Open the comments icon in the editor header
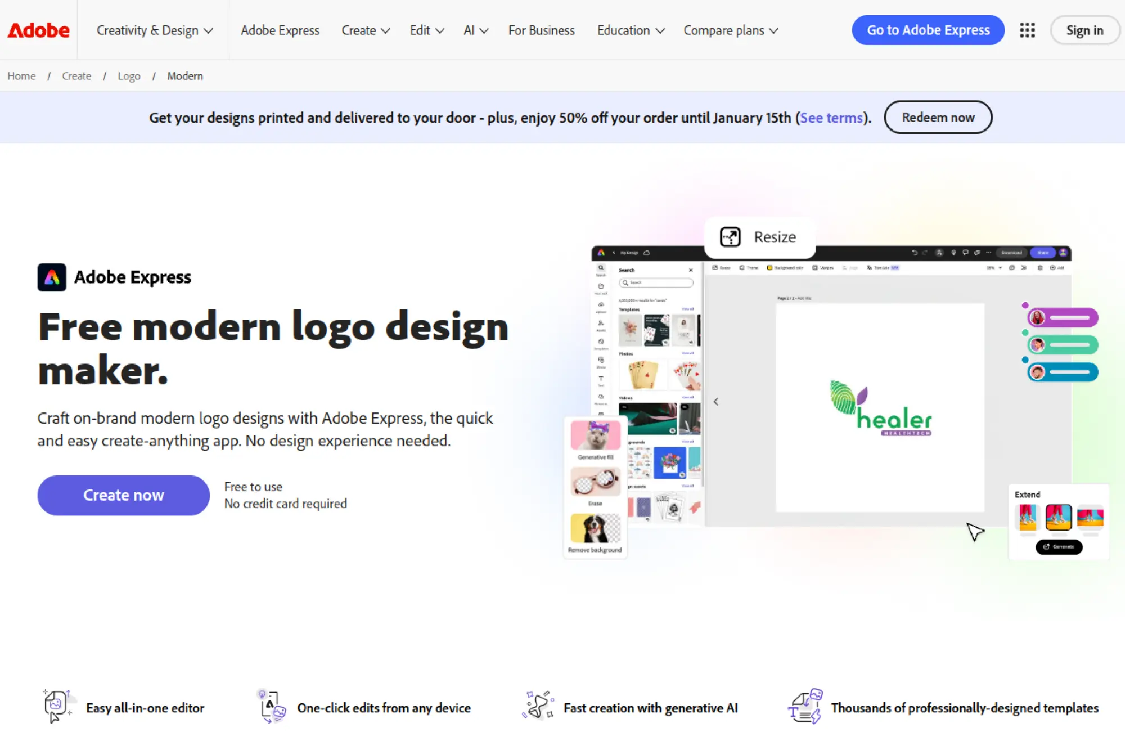1125x750 pixels. (x=965, y=253)
